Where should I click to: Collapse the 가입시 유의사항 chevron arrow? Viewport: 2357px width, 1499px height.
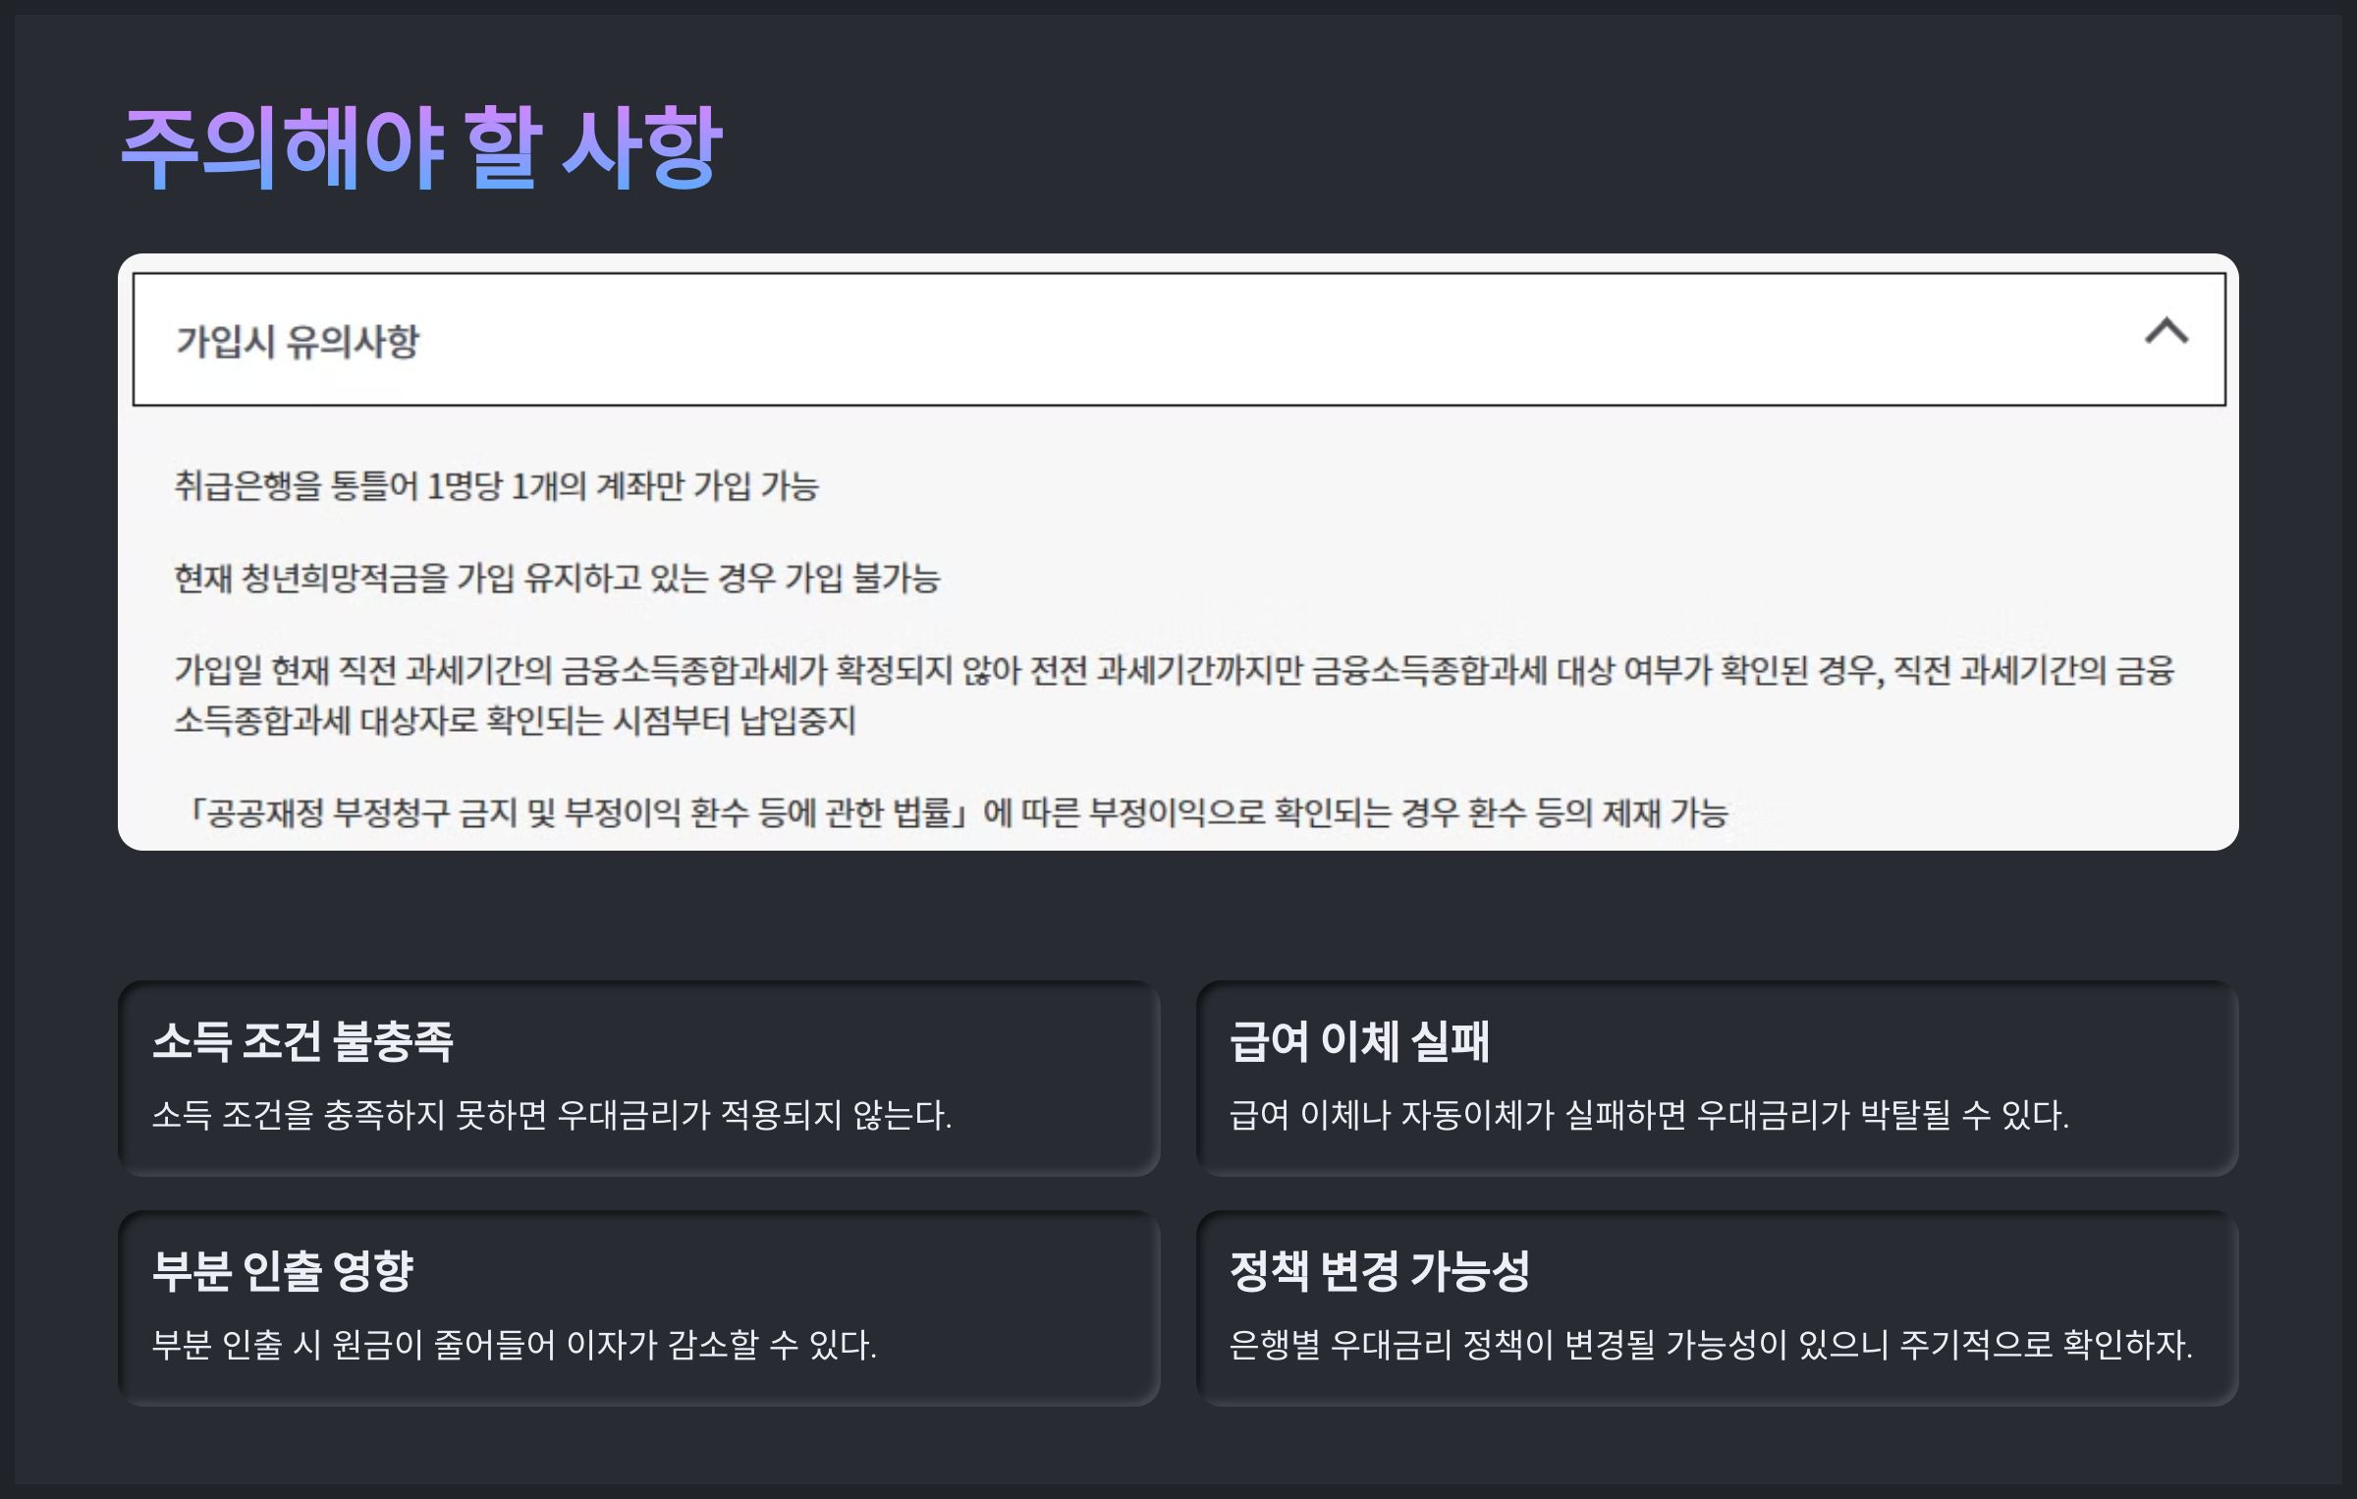click(x=2165, y=332)
